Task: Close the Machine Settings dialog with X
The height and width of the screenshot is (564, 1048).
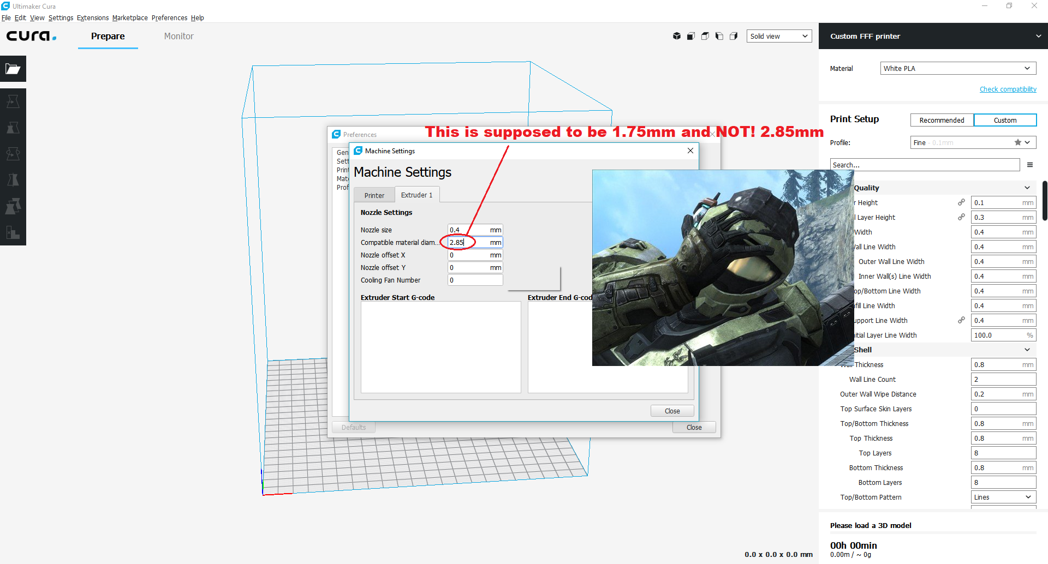Action: pos(690,151)
